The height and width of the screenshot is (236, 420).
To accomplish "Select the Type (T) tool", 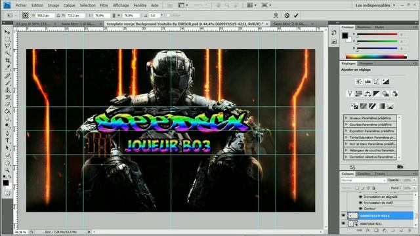I will 7,140.
